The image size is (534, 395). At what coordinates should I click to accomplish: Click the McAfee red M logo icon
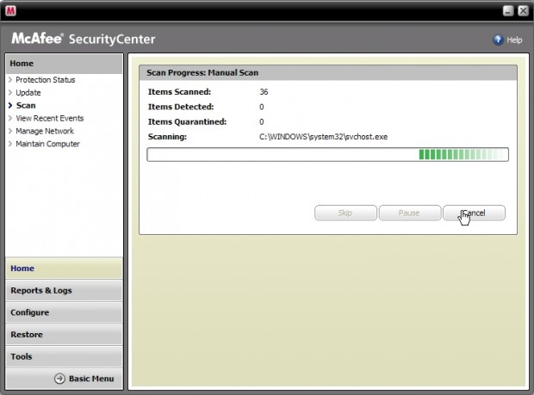(x=10, y=11)
